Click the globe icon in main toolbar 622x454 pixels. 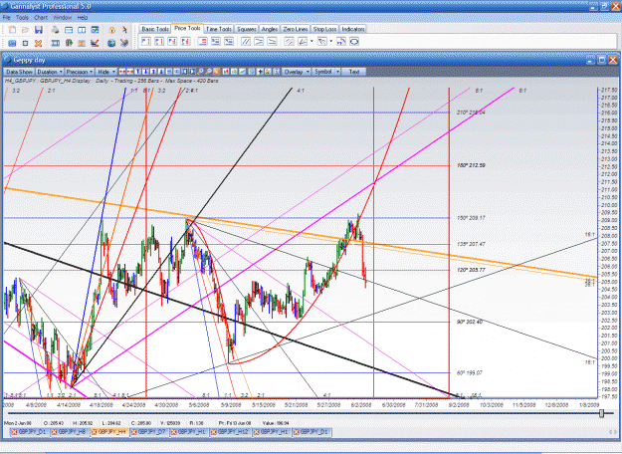(x=111, y=43)
